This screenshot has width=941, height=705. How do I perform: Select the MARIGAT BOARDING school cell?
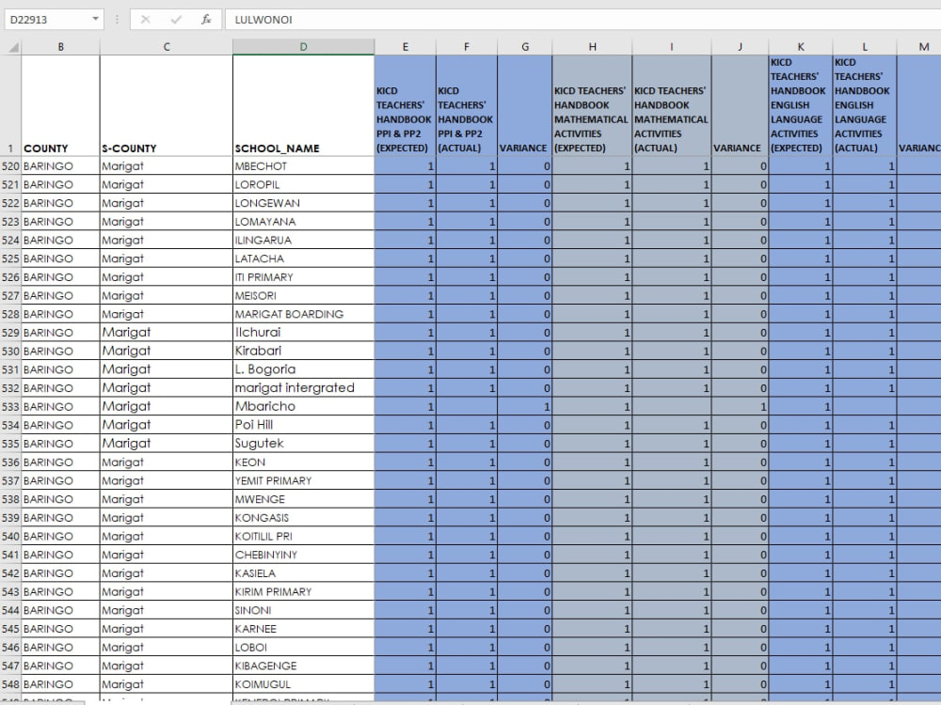pos(304,314)
